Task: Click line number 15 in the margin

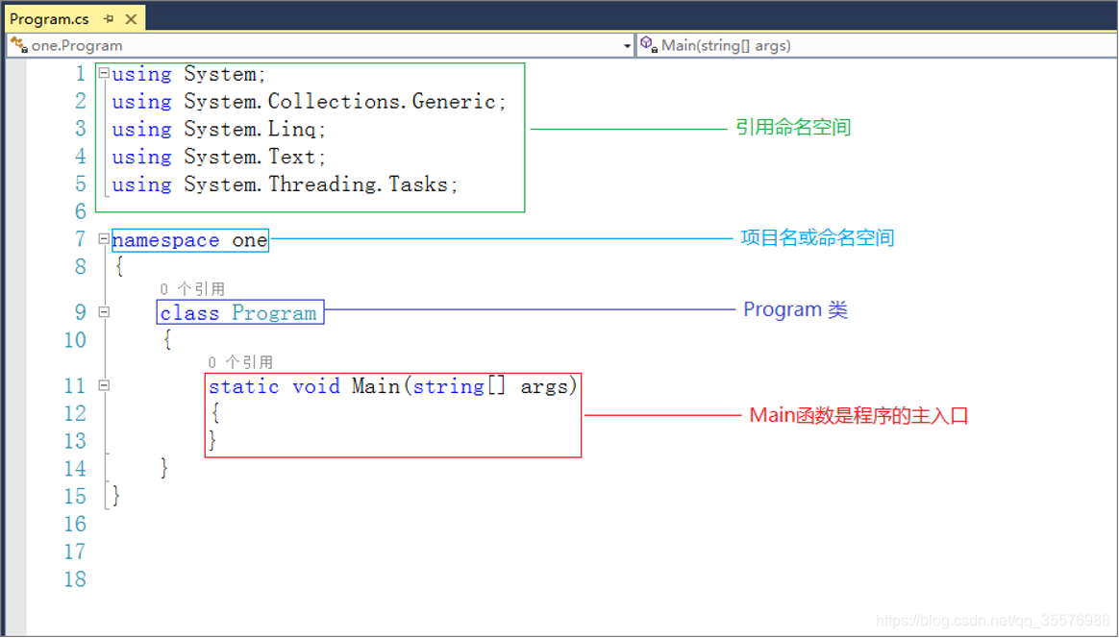Action: (75, 497)
